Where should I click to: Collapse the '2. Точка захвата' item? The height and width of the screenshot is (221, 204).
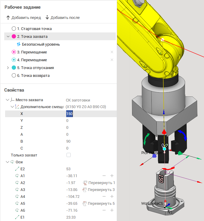8,37
